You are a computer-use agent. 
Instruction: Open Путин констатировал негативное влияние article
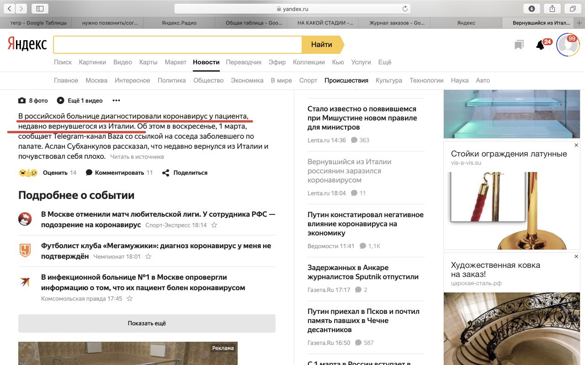click(x=366, y=224)
